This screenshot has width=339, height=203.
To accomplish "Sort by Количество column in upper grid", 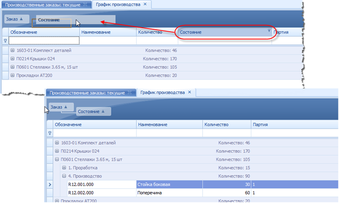I will (x=157, y=32).
